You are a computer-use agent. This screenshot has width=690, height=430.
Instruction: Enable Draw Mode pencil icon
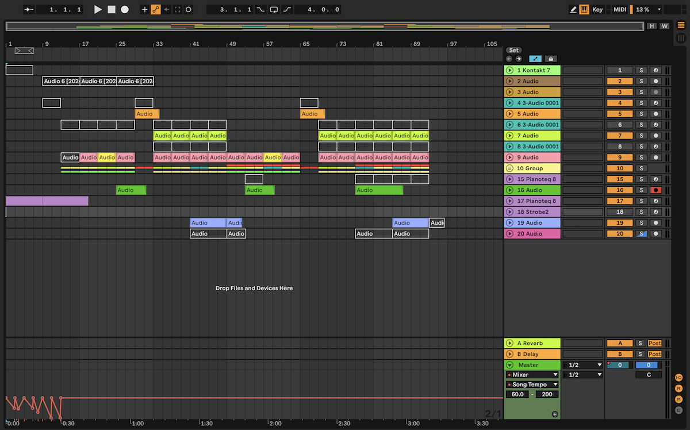point(573,10)
